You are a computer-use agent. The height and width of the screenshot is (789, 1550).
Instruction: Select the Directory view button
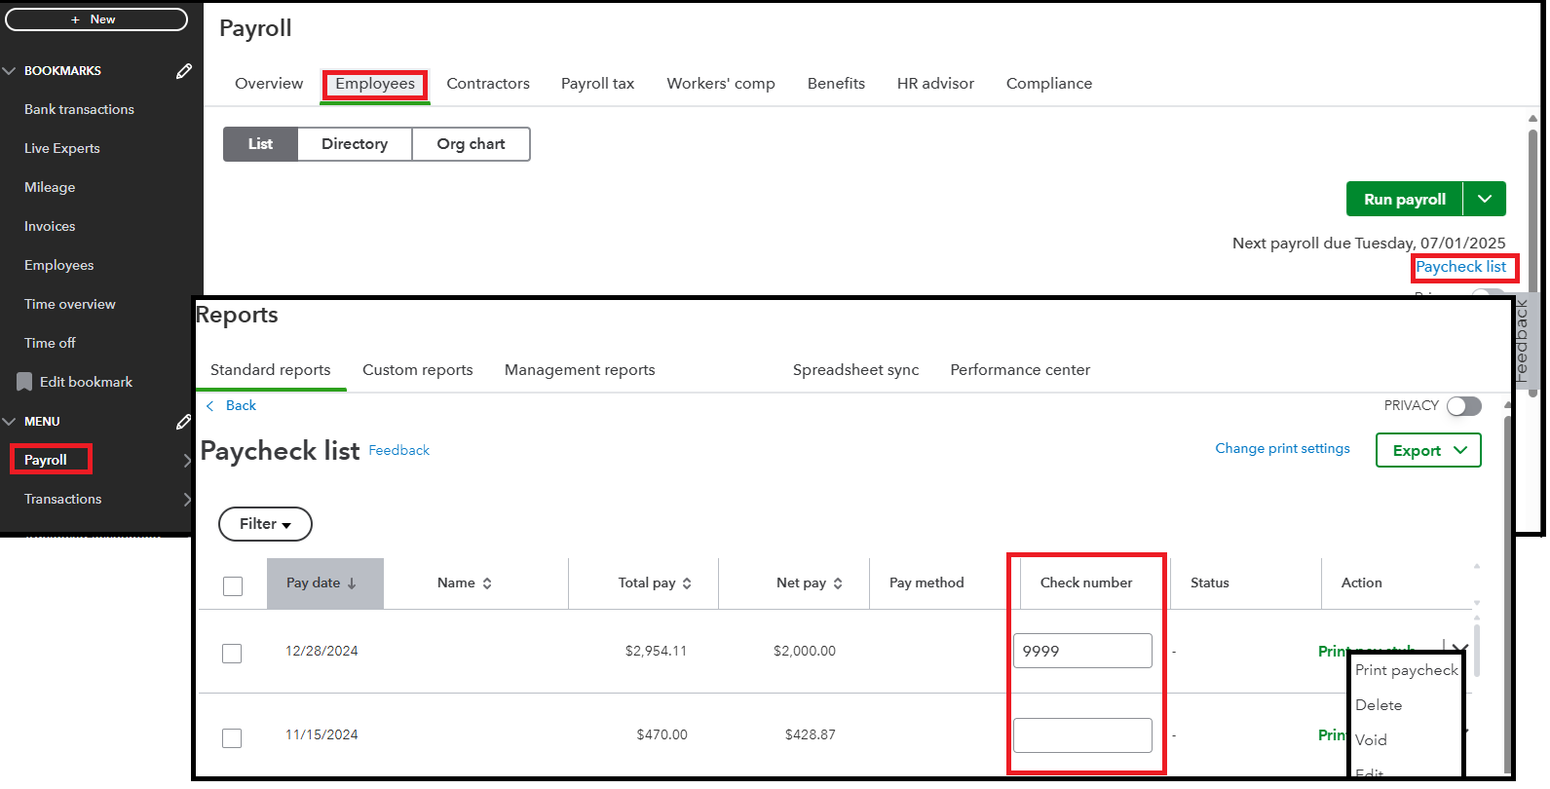355,144
